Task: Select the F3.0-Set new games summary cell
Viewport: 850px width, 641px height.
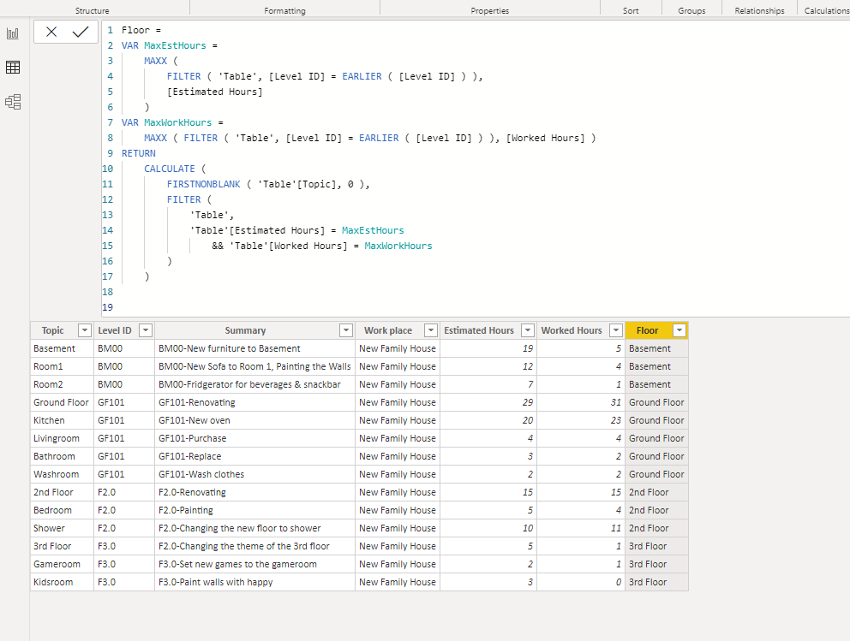Action: click(x=254, y=564)
